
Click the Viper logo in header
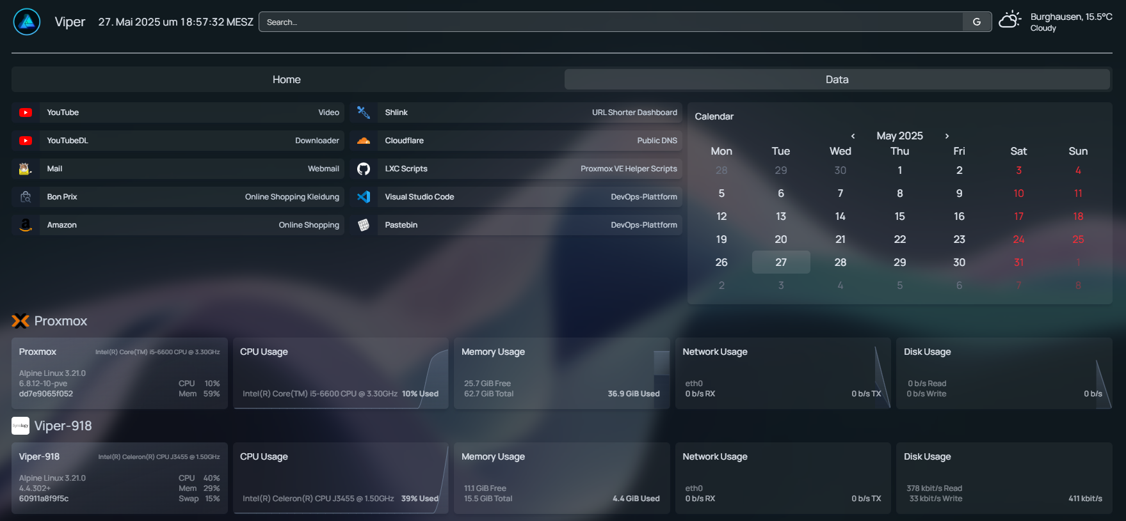(x=27, y=22)
